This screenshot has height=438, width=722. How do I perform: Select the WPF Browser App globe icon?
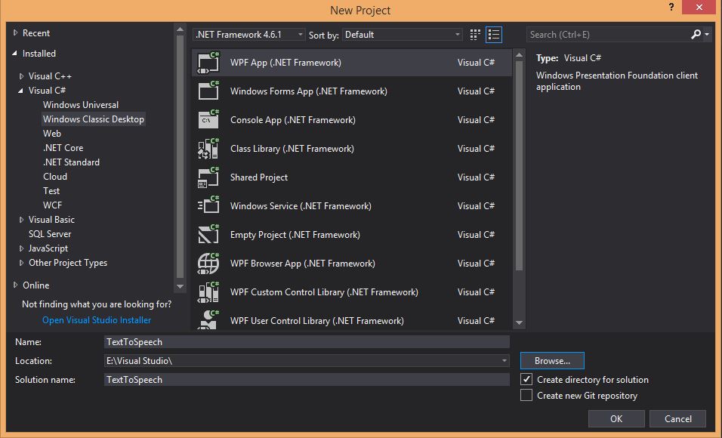pyautogui.click(x=208, y=264)
